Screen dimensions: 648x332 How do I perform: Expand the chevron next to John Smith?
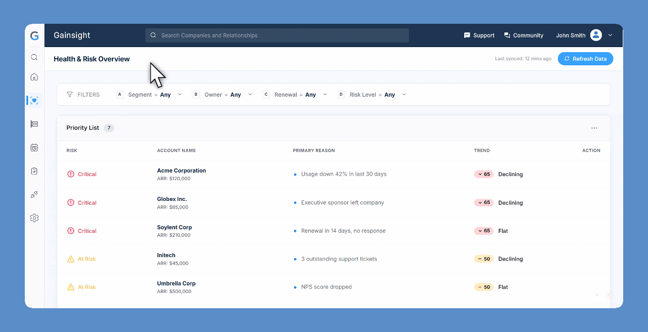(x=610, y=35)
